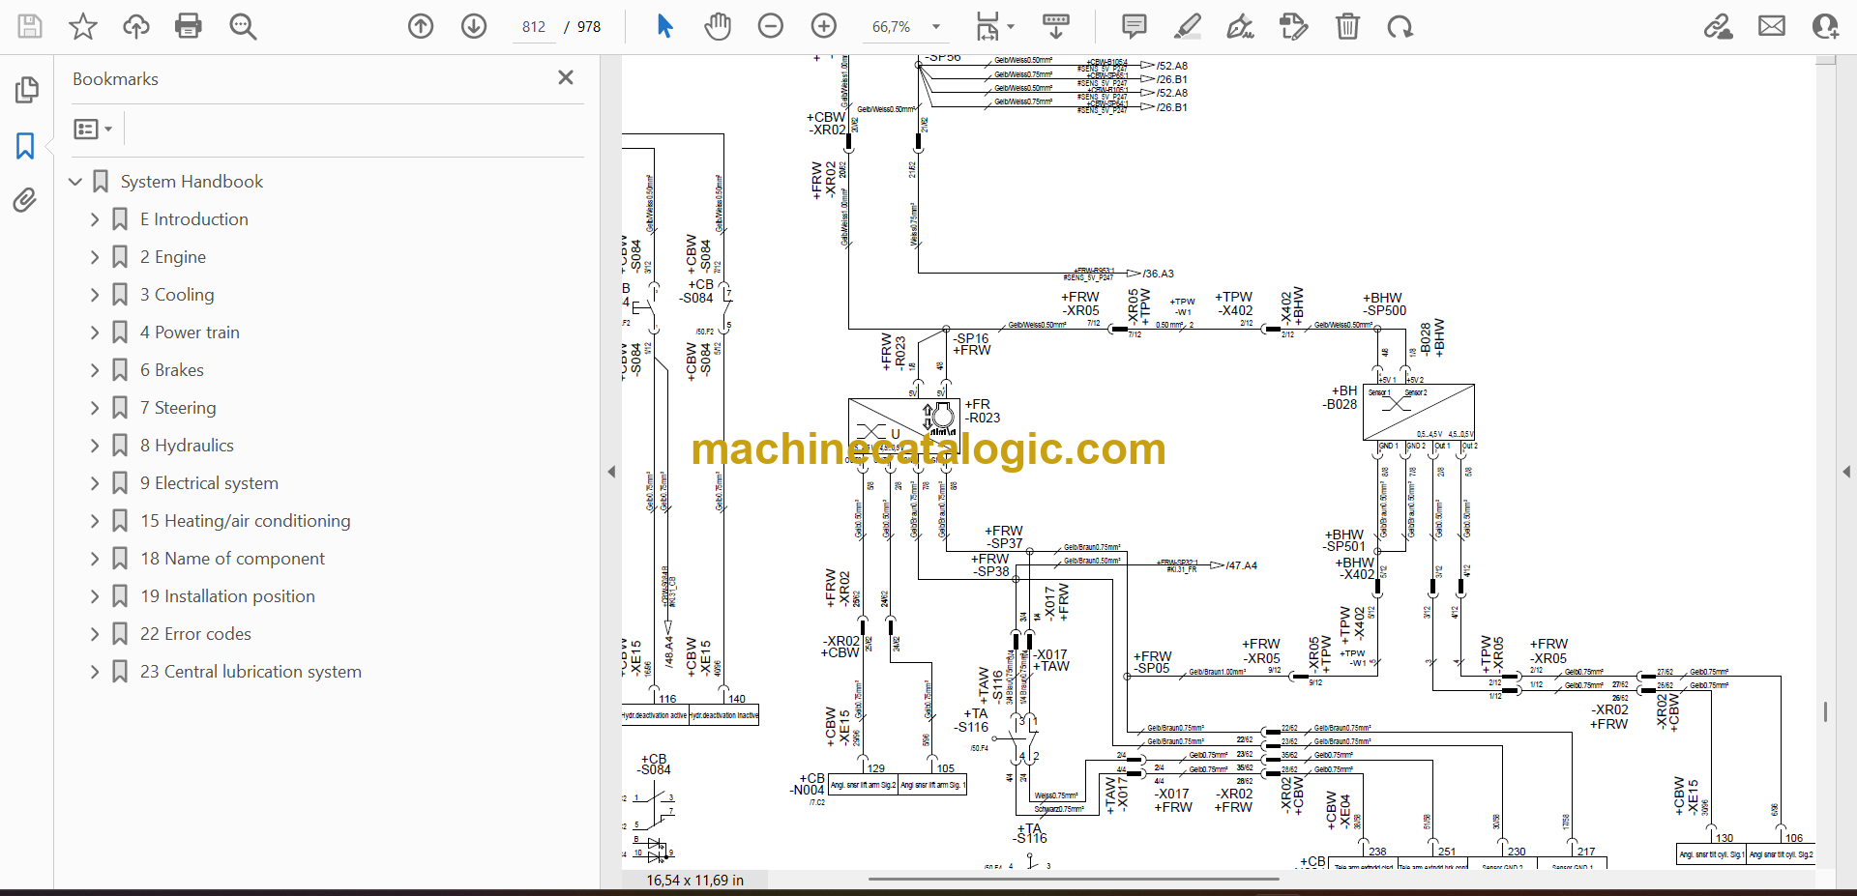Image resolution: width=1857 pixels, height=896 pixels.
Task: Expand the 6 Brakes bookmark
Action: [95, 370]
